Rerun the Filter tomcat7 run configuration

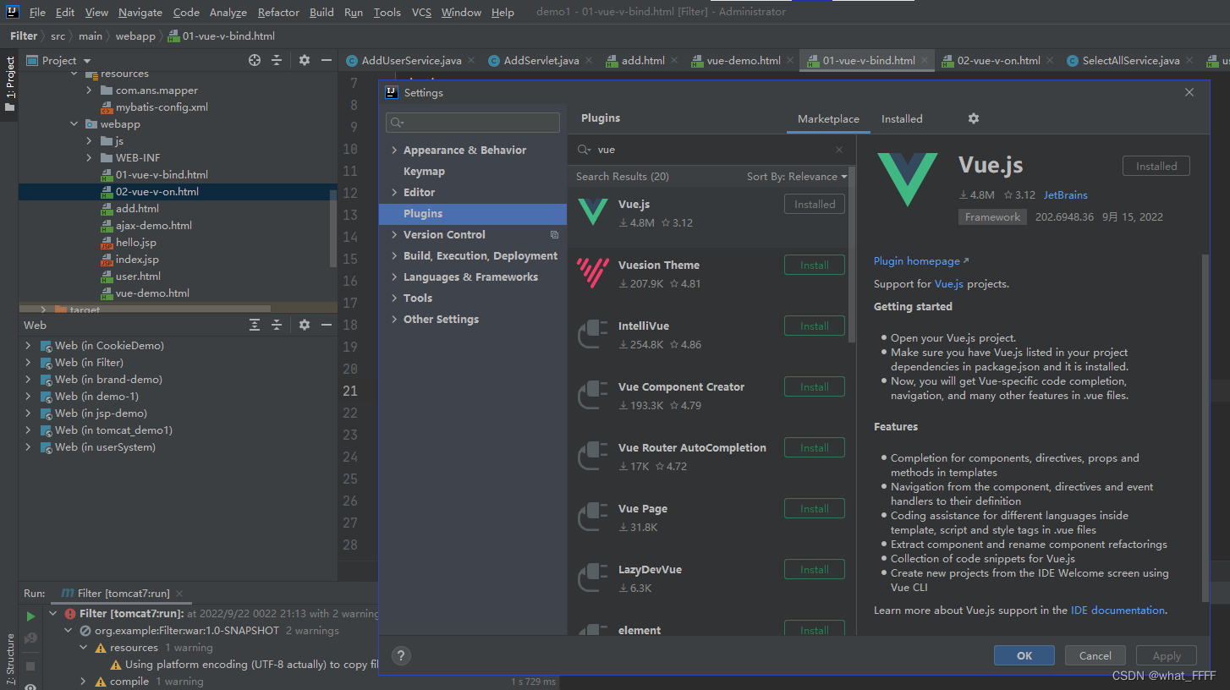click(x=30, y=616)
